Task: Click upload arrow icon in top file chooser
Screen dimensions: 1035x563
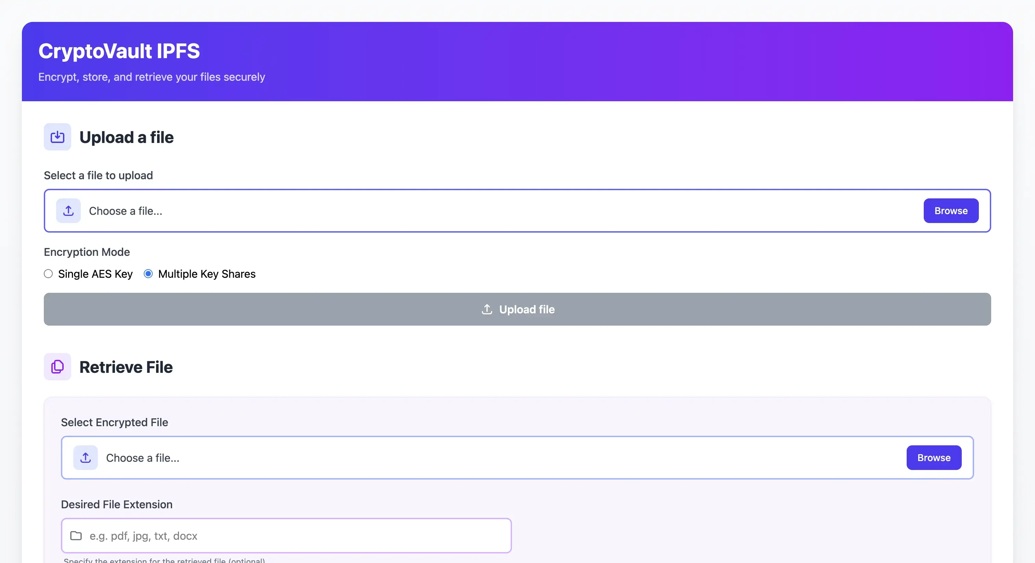Action: [x=68, y=211]
